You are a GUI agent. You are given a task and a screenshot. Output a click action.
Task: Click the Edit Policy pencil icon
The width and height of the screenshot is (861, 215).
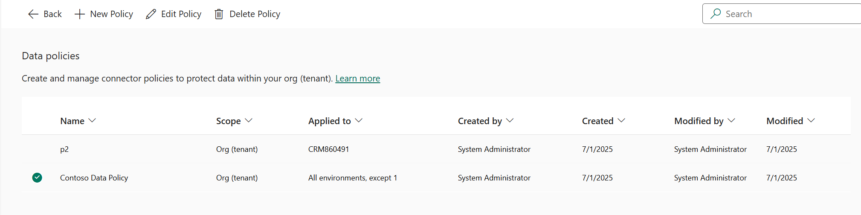(x=151, y=14)
